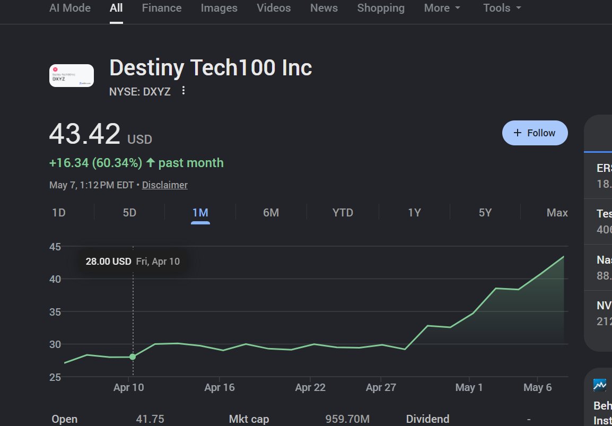Click the upward arrow icon beside past month
Viewport: 612px width, 426px height.
click(151, 163)
